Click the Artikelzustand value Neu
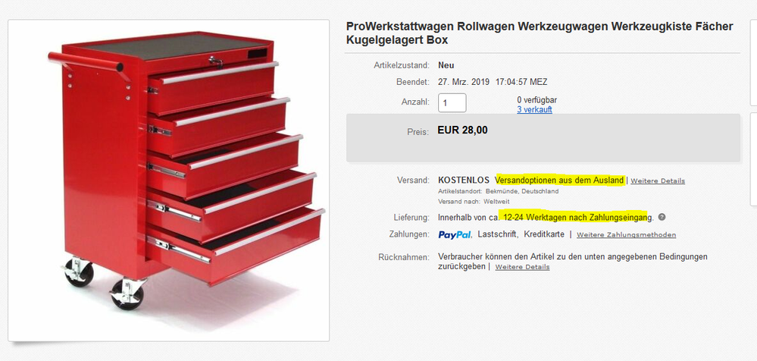 [x=446, y=65]
